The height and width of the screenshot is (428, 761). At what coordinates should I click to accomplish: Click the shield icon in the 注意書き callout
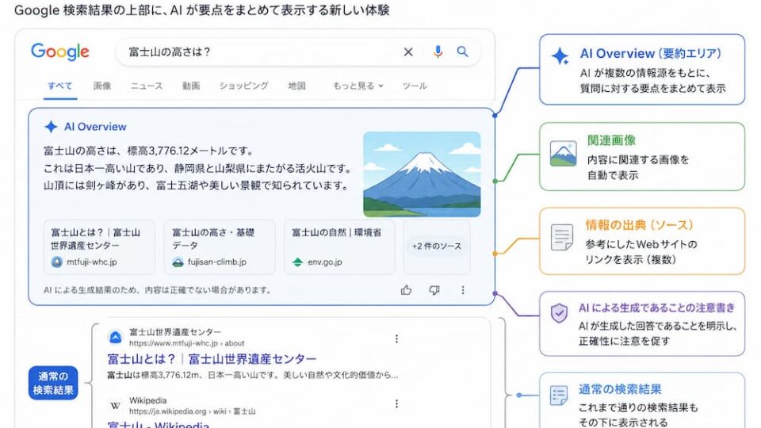point(559,314)
